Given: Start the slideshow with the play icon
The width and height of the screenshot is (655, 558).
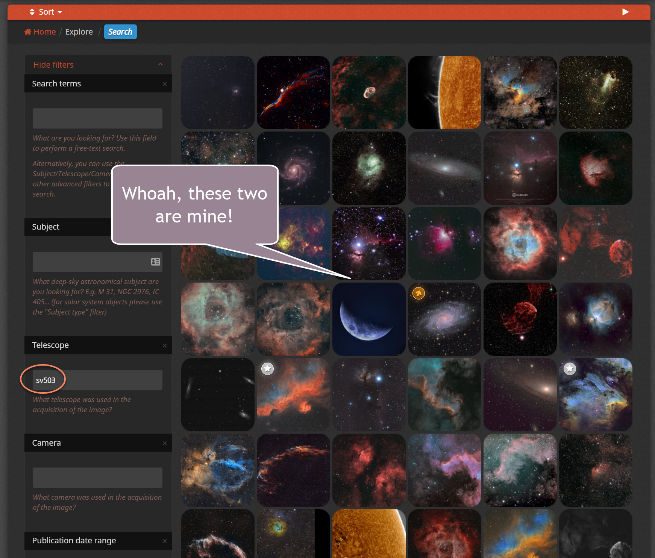Looking at the screenshot, I should (625, 12).
